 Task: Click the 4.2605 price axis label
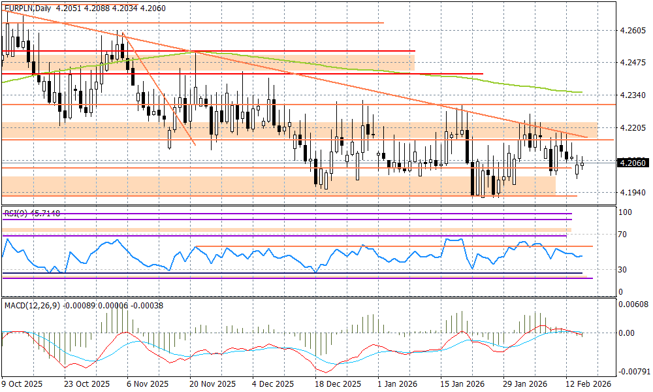pyautogui.click(x=631, y=31)
